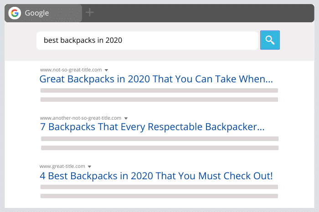Open the '4 Best Backpacks in 2020 That You Must Check Out!' result
The image size is (319, 212).
pyautogui.click(x=156, y=176)
